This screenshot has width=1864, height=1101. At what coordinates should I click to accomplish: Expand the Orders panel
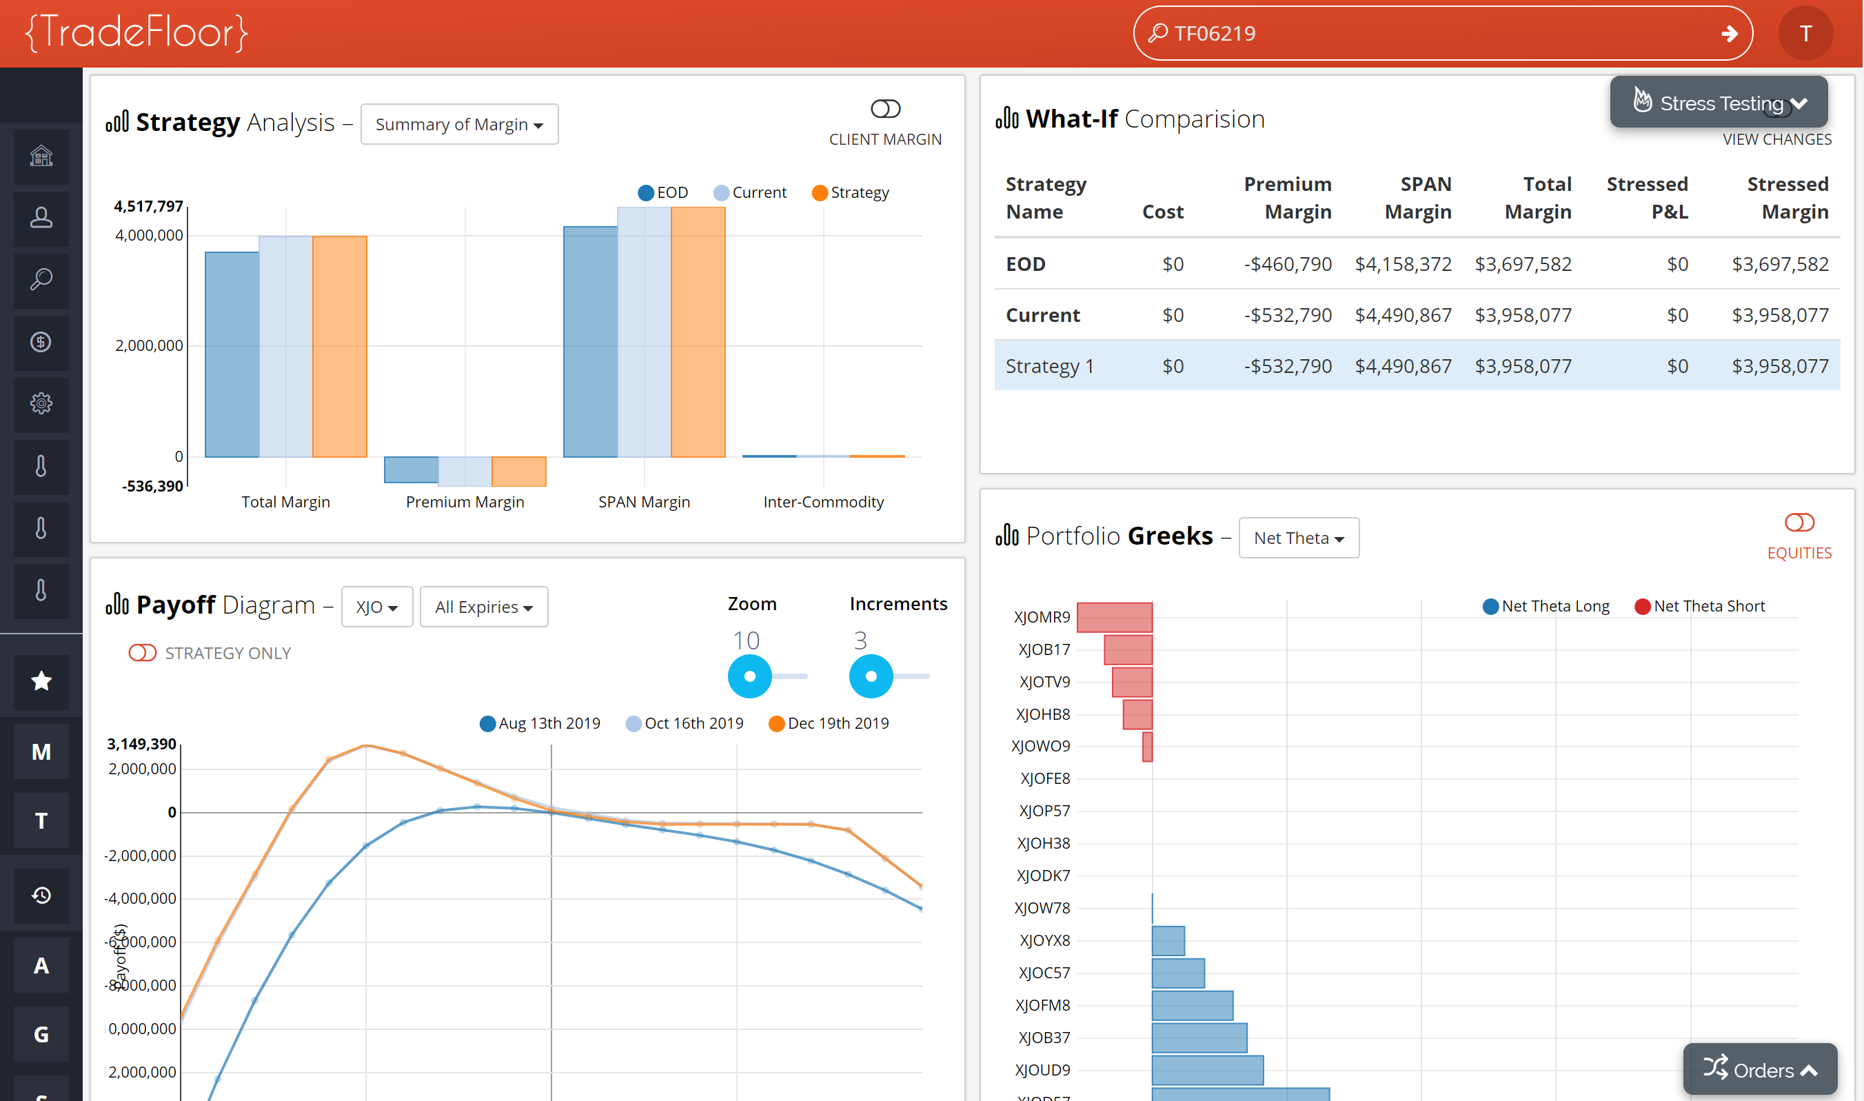point(1760,1069)
